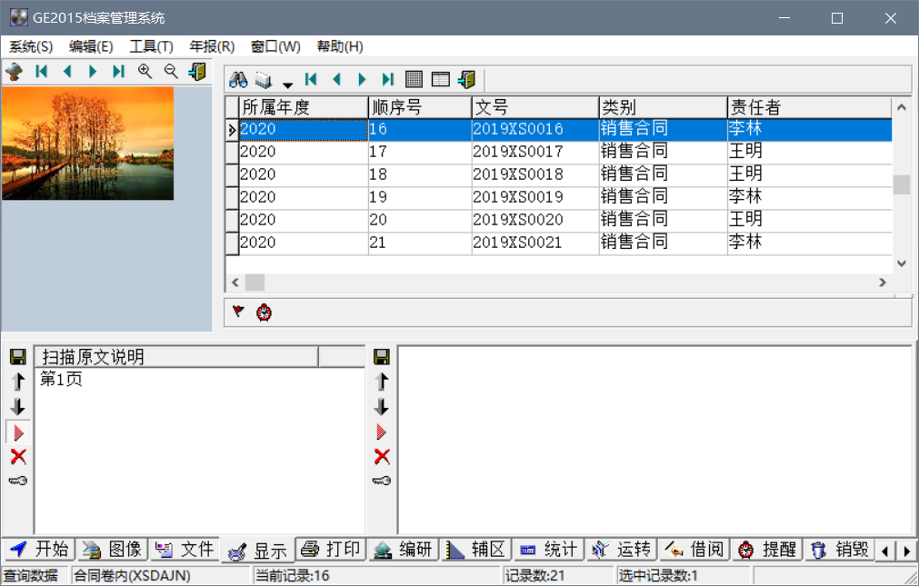Viewport: 919px width, 586px height.
Task: Switch to the 显示 tab
Action: (257, 551)
